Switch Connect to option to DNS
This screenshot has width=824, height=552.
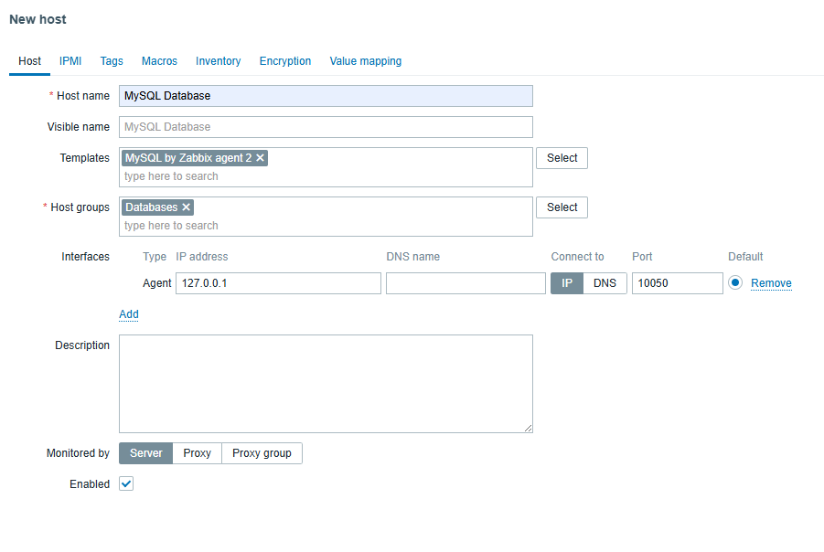coord(605,283)
